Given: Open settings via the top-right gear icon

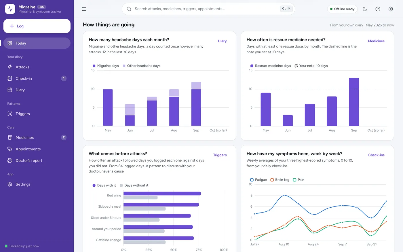Looking at the screenshot, I should [391, 9].
